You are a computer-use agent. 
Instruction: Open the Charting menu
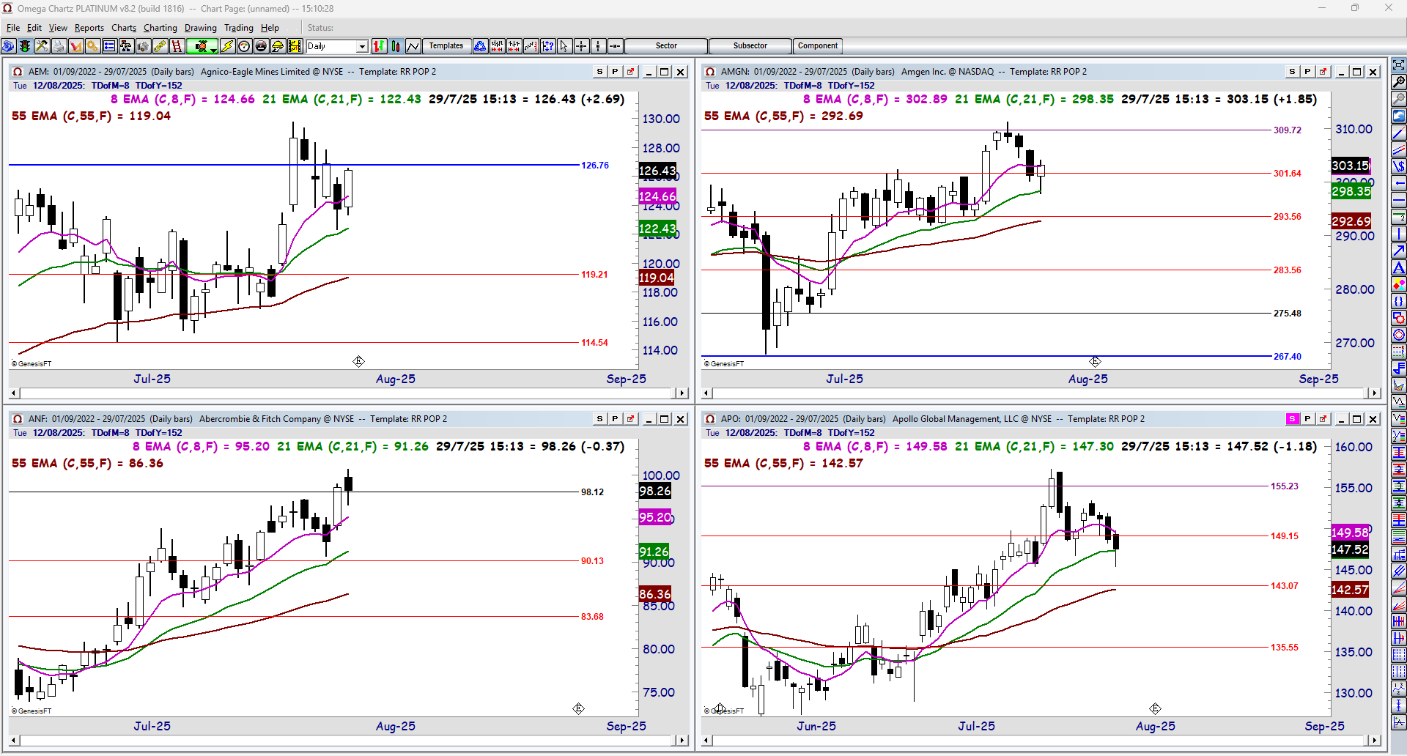(160, 28)
